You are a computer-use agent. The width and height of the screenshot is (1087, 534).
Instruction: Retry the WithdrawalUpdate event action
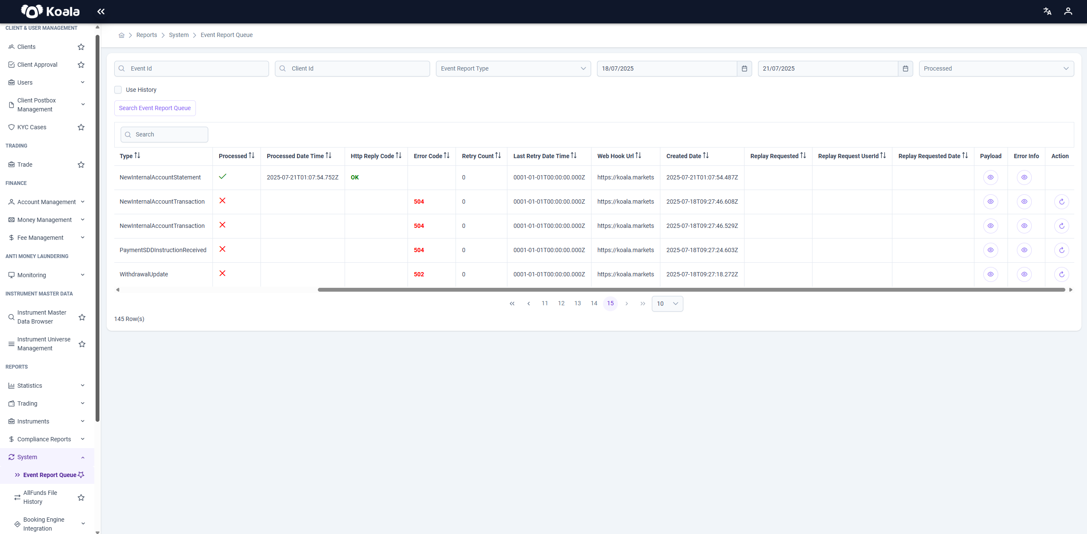1062,274
